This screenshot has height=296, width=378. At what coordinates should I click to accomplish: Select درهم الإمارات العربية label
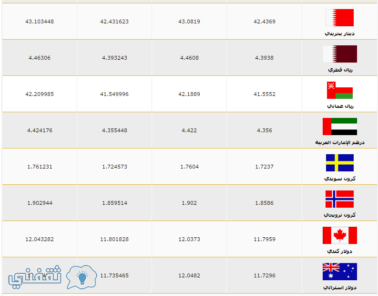(340, 142)
